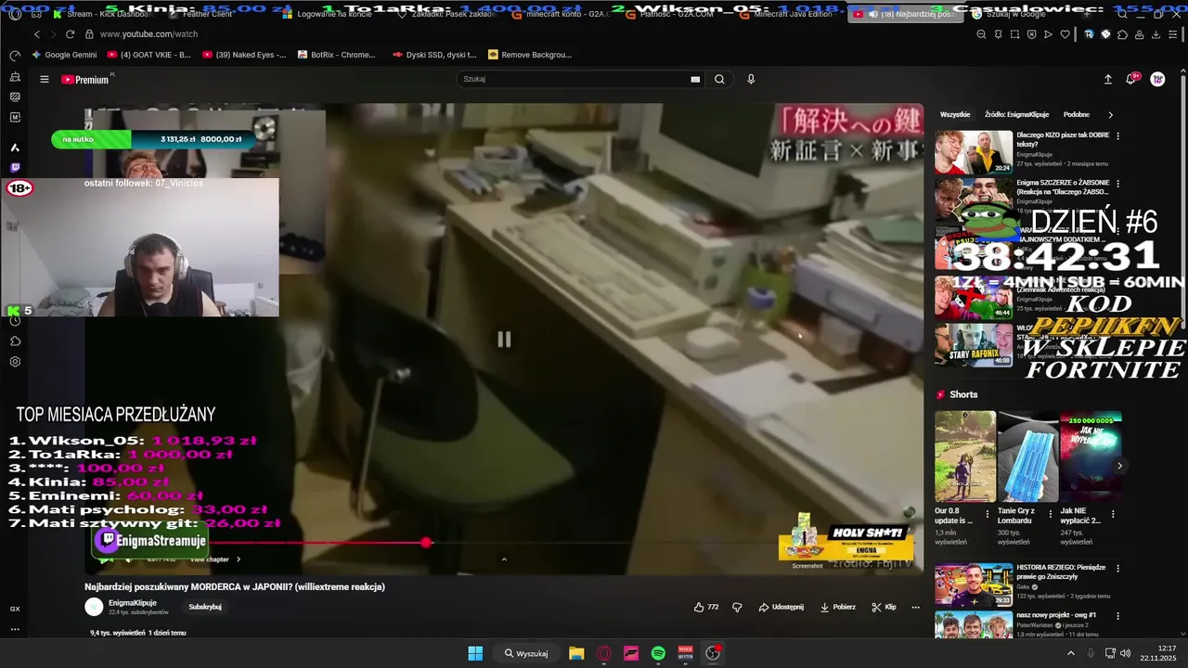
Task: Click the EnigmaKlipuje channel avatar
Action: point(94,607)
